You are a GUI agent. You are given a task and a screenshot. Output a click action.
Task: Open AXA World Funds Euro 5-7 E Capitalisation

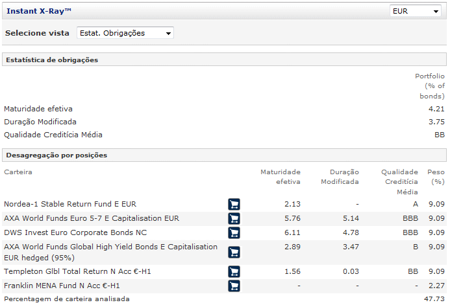coord(92,218)
